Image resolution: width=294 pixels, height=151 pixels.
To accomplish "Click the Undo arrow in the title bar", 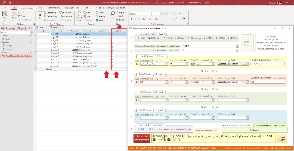I will pos(14,3).
